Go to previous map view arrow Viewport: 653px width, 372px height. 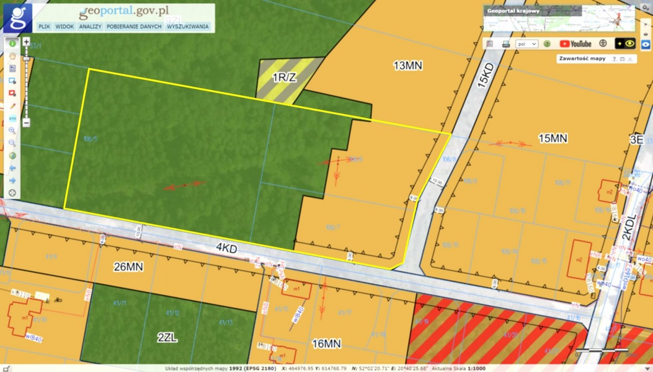pyautogui.click(x=12, y=168)
